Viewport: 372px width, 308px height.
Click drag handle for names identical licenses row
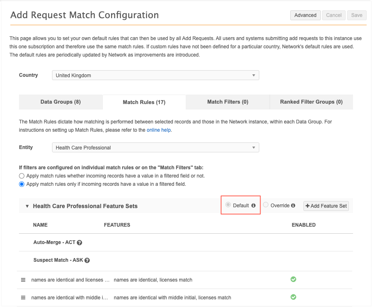click(x=23, y=280)
